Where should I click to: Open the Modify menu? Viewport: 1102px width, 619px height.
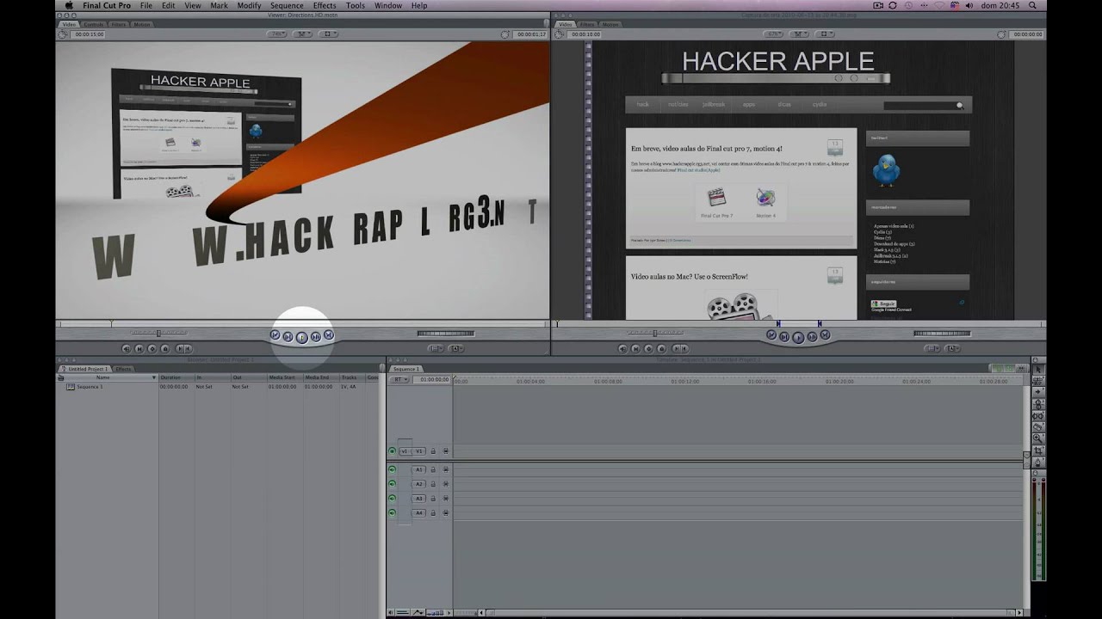coord(249,5)
